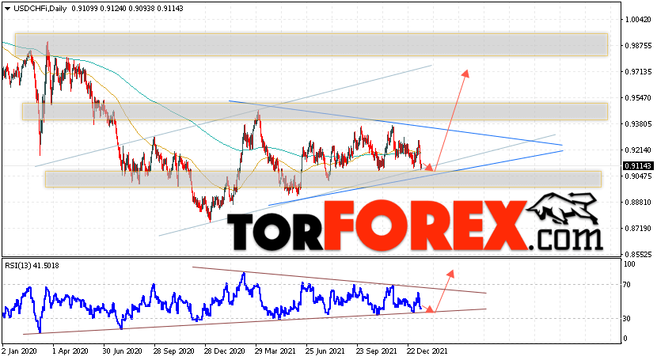This screenshot has height=360, width=657.
Task: Select the current price label 0.91143
Action: [x=638, y=166]
